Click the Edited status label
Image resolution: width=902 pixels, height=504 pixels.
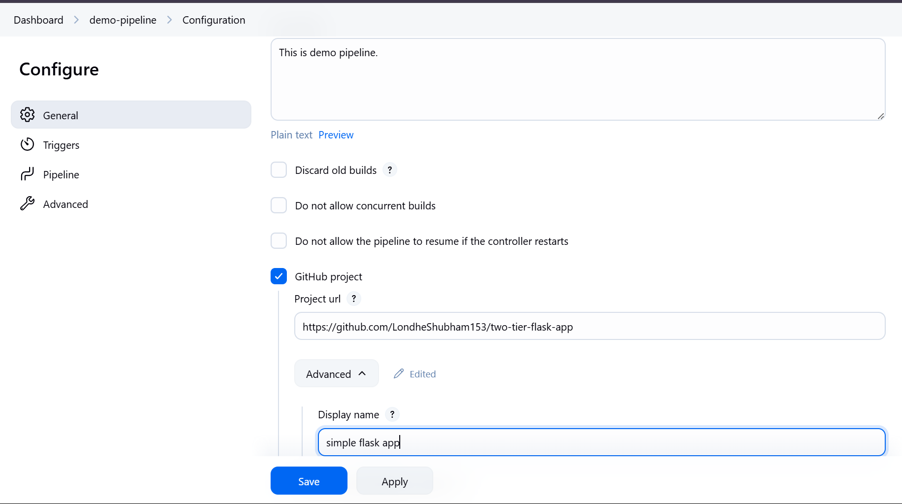tap(423, 374)
